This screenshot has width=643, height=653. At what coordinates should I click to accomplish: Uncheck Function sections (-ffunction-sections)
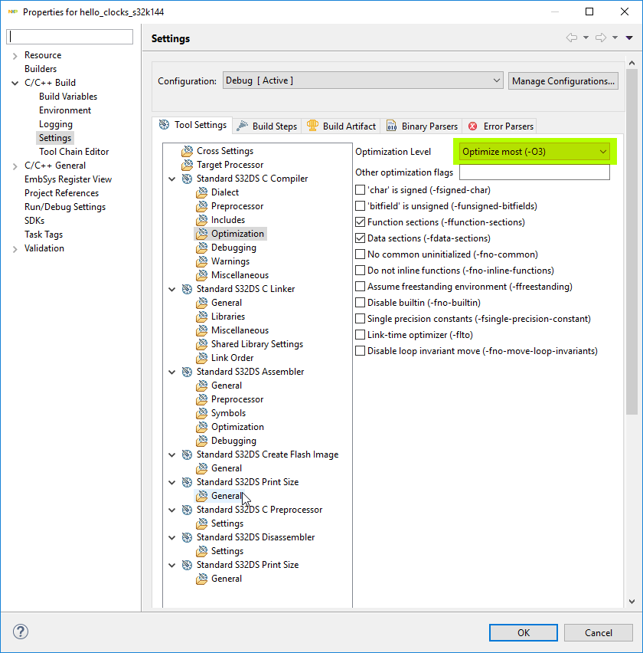[x=361, y=222]
